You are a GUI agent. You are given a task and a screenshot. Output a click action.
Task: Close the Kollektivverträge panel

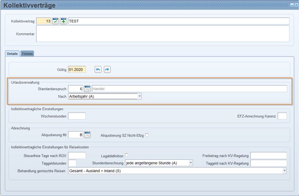click(296, 5)
